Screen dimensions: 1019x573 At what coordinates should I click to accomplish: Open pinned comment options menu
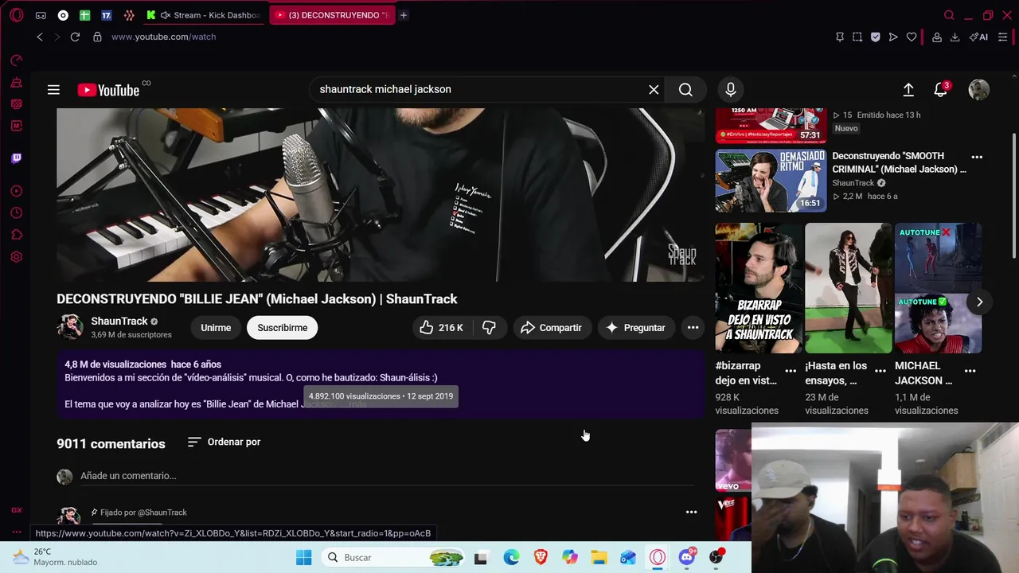click(x=691, y=513)
